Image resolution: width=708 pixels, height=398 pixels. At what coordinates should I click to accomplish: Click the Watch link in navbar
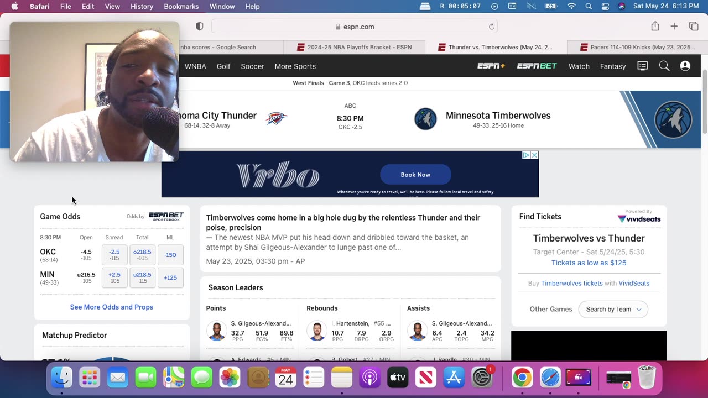point(579,66)
